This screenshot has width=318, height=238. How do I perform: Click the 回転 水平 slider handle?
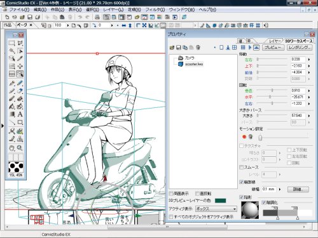270,97
